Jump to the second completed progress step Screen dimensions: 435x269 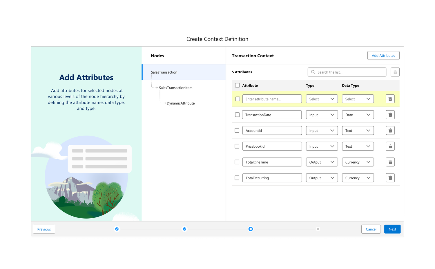184,229
